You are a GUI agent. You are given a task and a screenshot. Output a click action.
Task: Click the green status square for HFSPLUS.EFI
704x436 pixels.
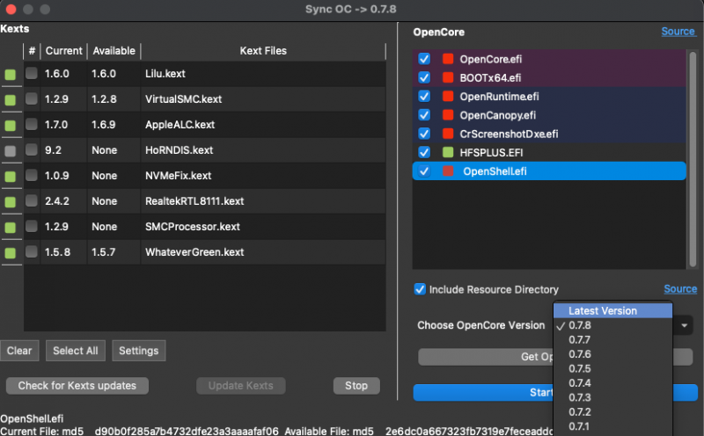(448, 153)
